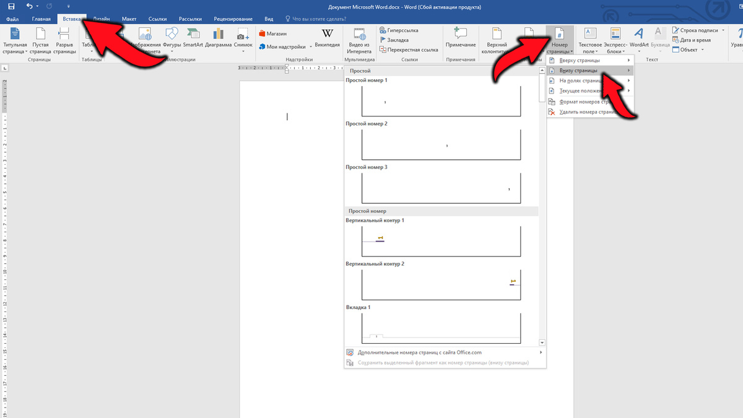Image resolution: width=743 pixels, height=418 pixels.
Task: Insert Видео из Интернета
Action: coord(359,40)
